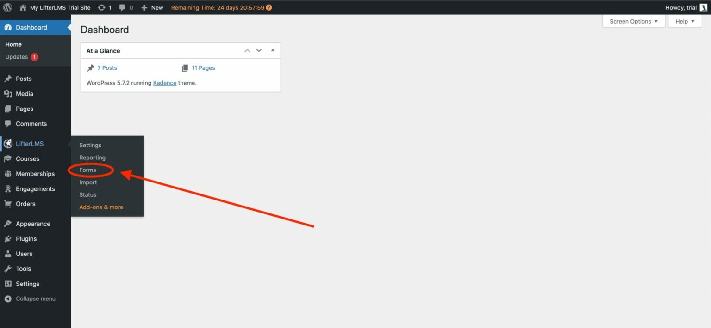This screenshot has width=711, height=328.
Task: Click the move-down chevron on At a Glance
Action: pyautogui.click(x=258, y=50)
